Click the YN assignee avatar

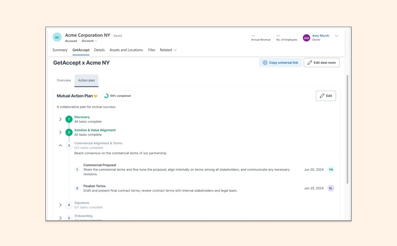331,170
